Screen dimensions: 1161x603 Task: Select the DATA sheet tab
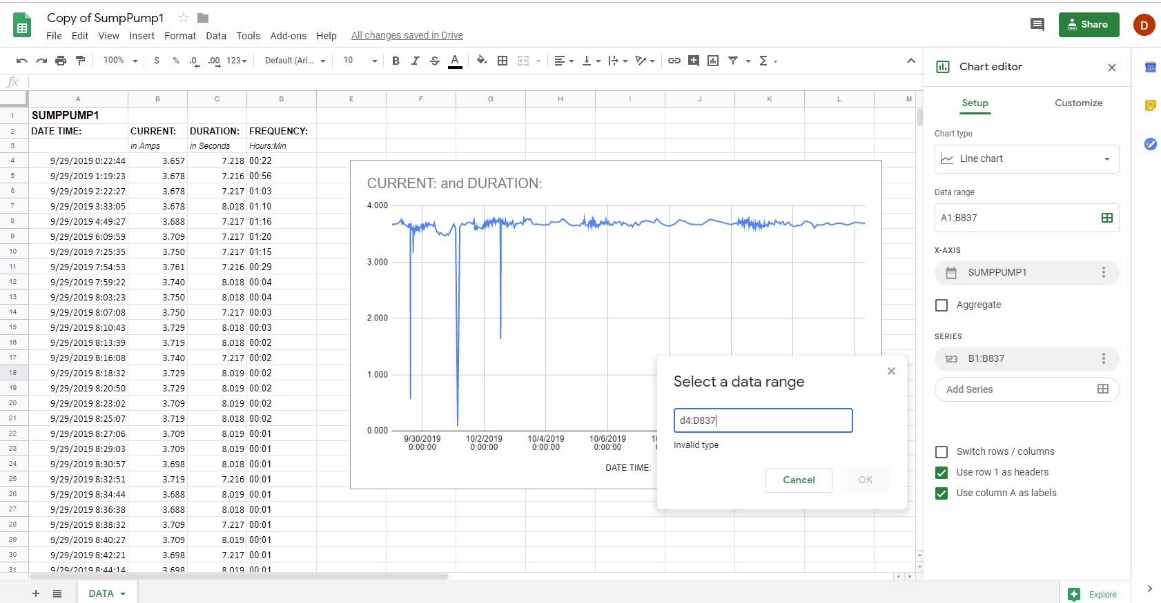pos(107,593)
